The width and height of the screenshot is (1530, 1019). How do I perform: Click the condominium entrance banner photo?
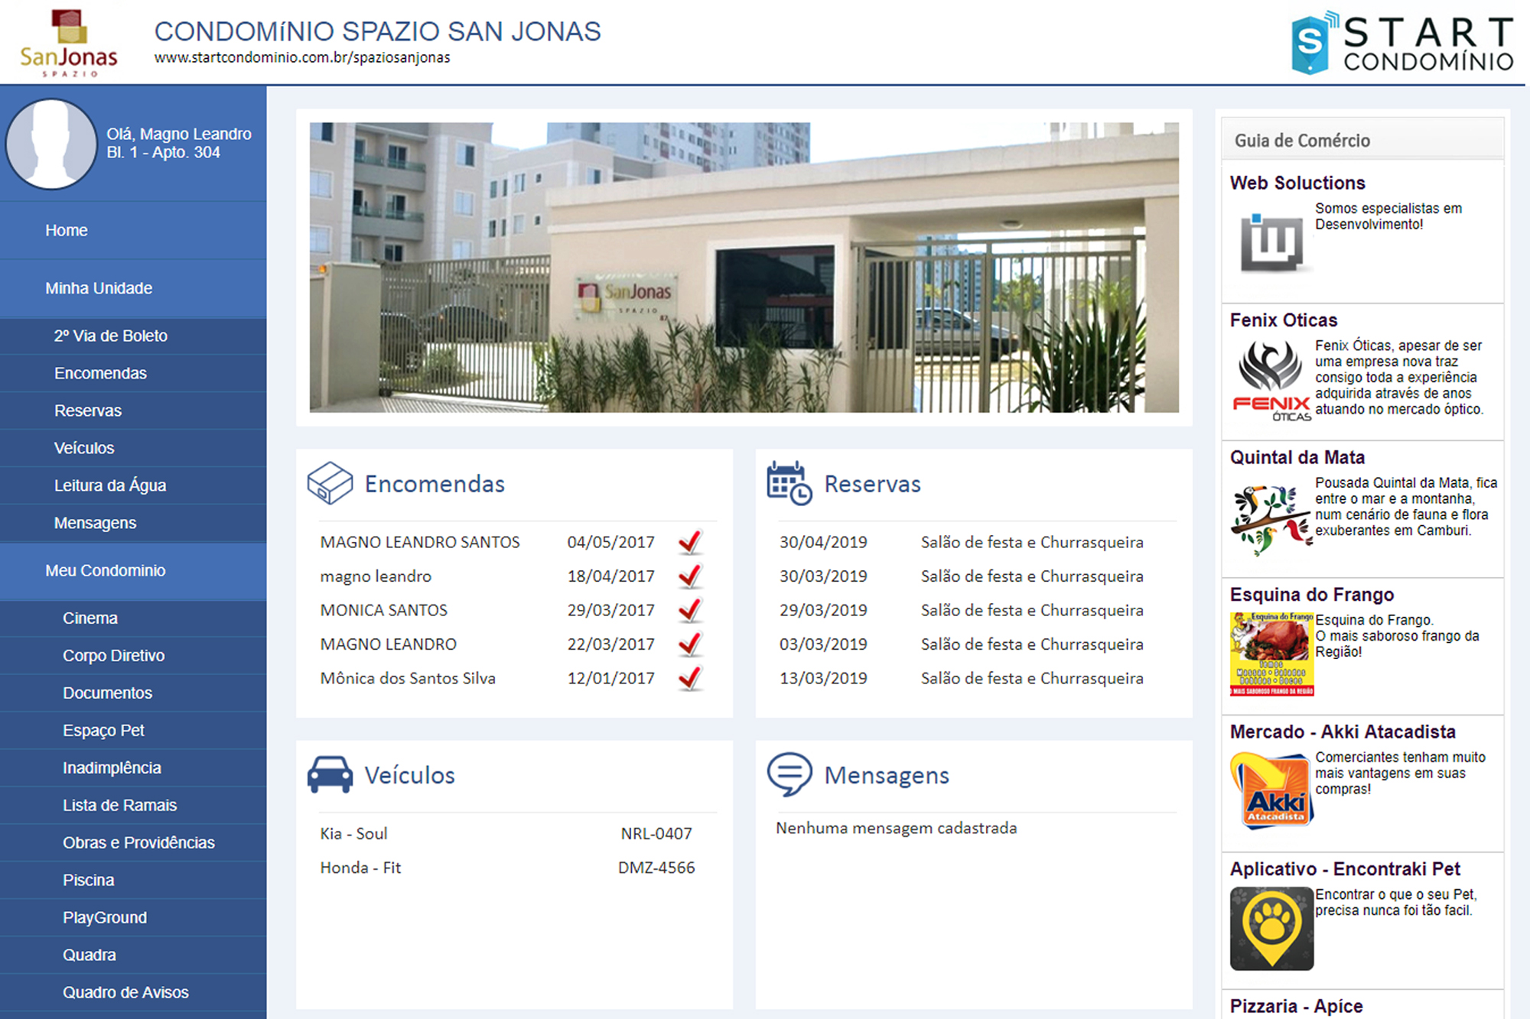(744, 268)
